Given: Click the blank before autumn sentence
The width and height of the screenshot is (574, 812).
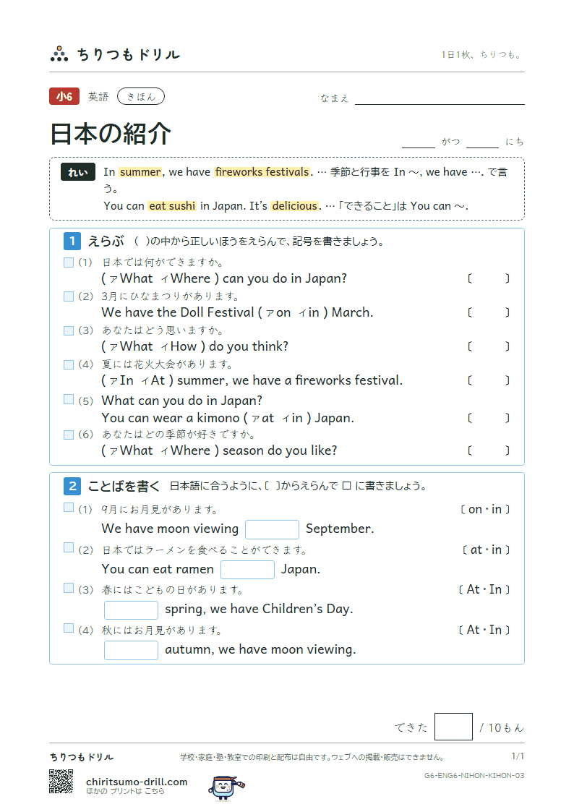Looking at the screenshot, I should click(131, 651).
